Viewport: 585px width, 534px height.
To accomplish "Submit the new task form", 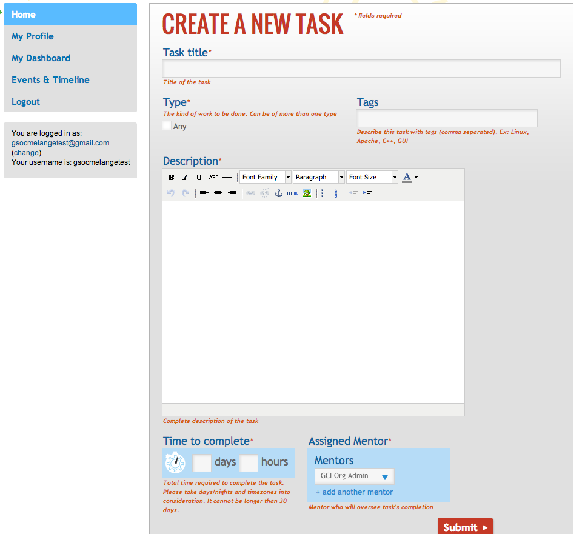I will click(x=465, y=527).
